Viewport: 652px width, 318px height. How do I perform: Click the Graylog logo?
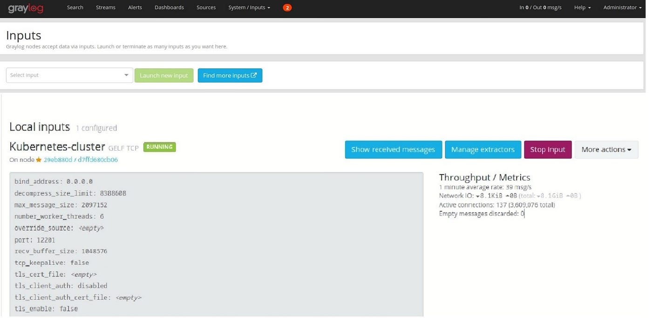coord(26,7)
